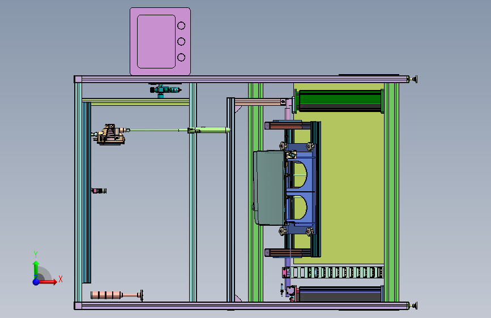Click the blue origin ball of the triad
The height and width of the screenshot is (318, 491).
36,282
